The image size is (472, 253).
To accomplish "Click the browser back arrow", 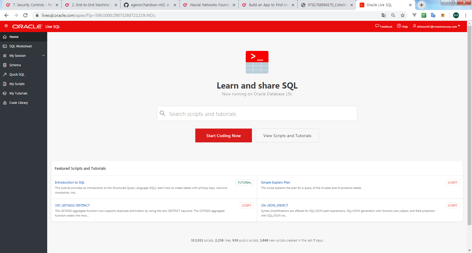I will (6, 15).
